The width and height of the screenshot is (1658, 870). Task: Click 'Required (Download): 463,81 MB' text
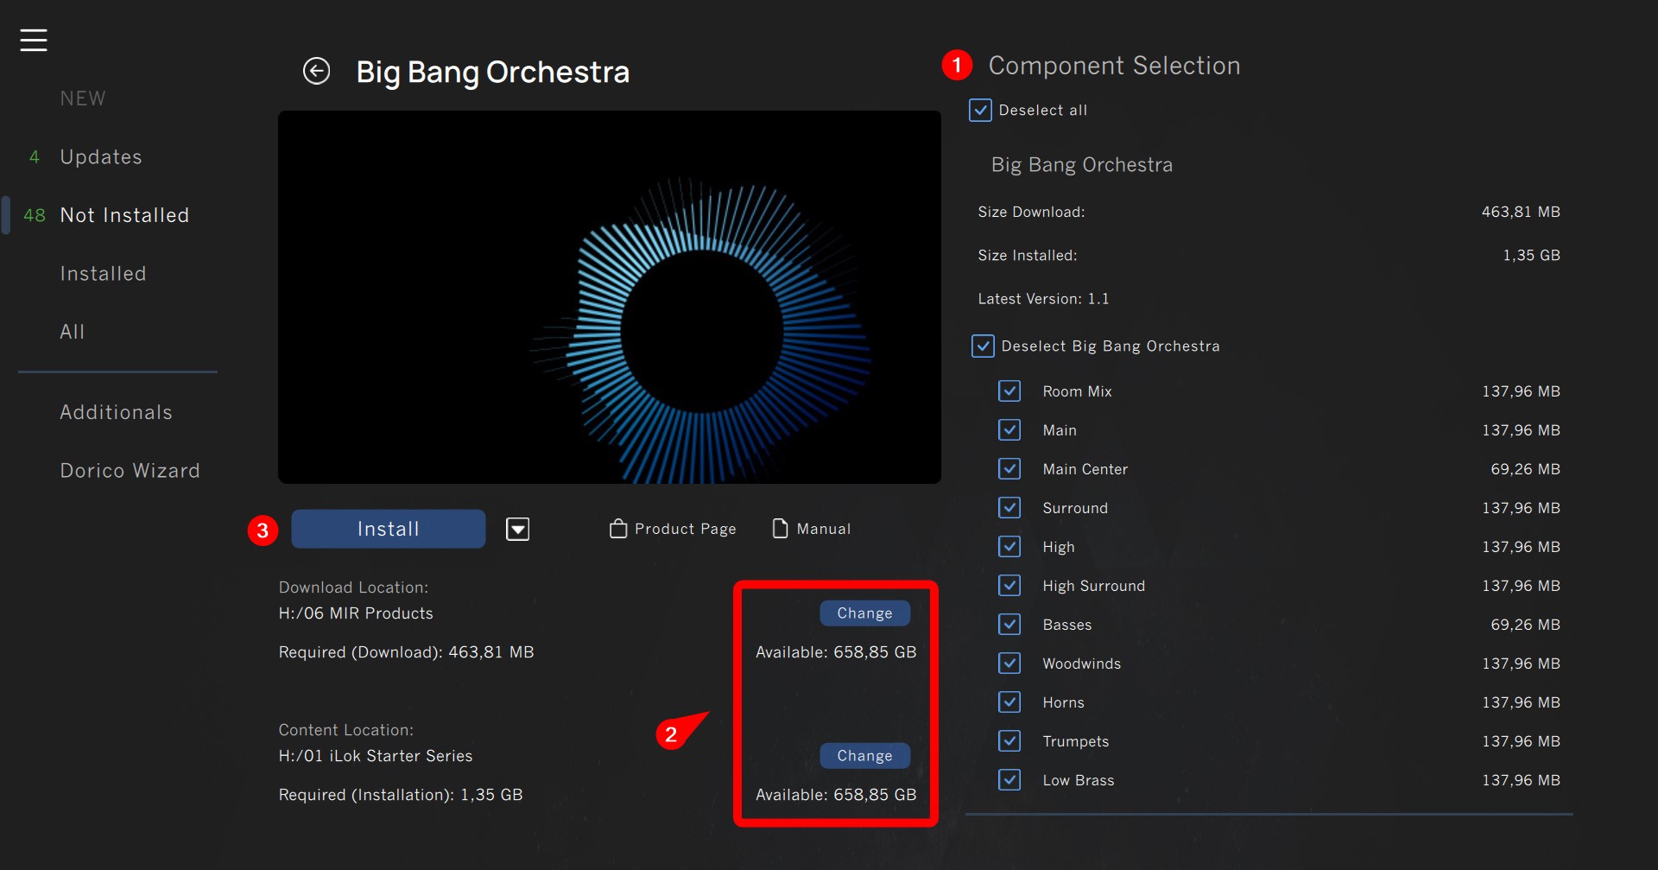point(407,652)
